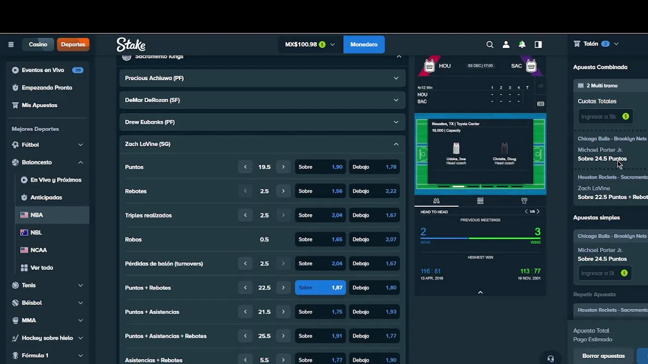
Task: Click the Stake logo
Action: [131, 44]
